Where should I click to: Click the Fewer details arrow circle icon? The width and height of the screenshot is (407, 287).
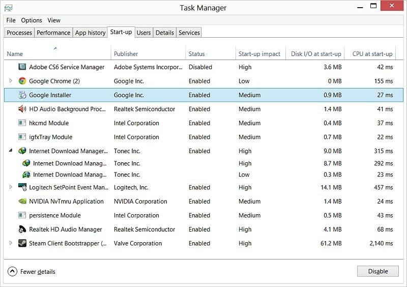point(12,271)
